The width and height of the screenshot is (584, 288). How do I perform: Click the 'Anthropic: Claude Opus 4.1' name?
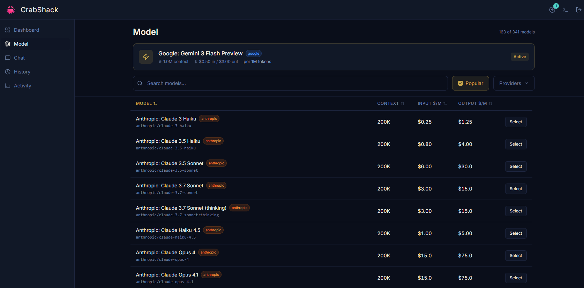click(x=167, y=275)
